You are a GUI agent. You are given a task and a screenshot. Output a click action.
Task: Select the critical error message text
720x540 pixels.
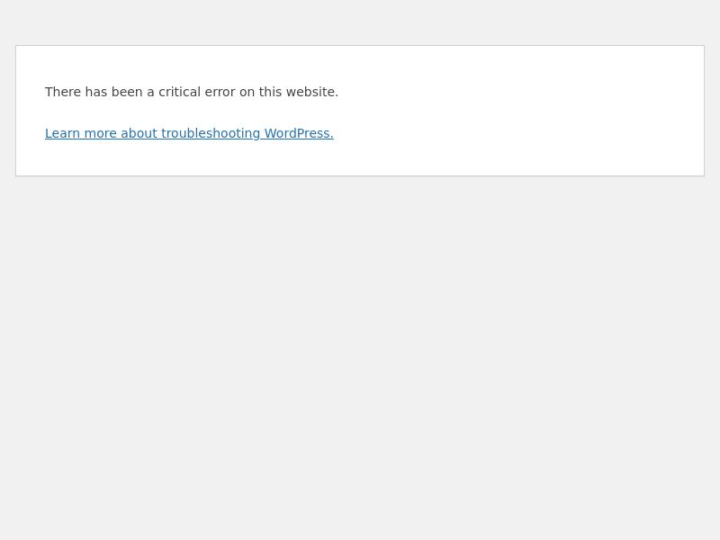[x=192, y=92]
